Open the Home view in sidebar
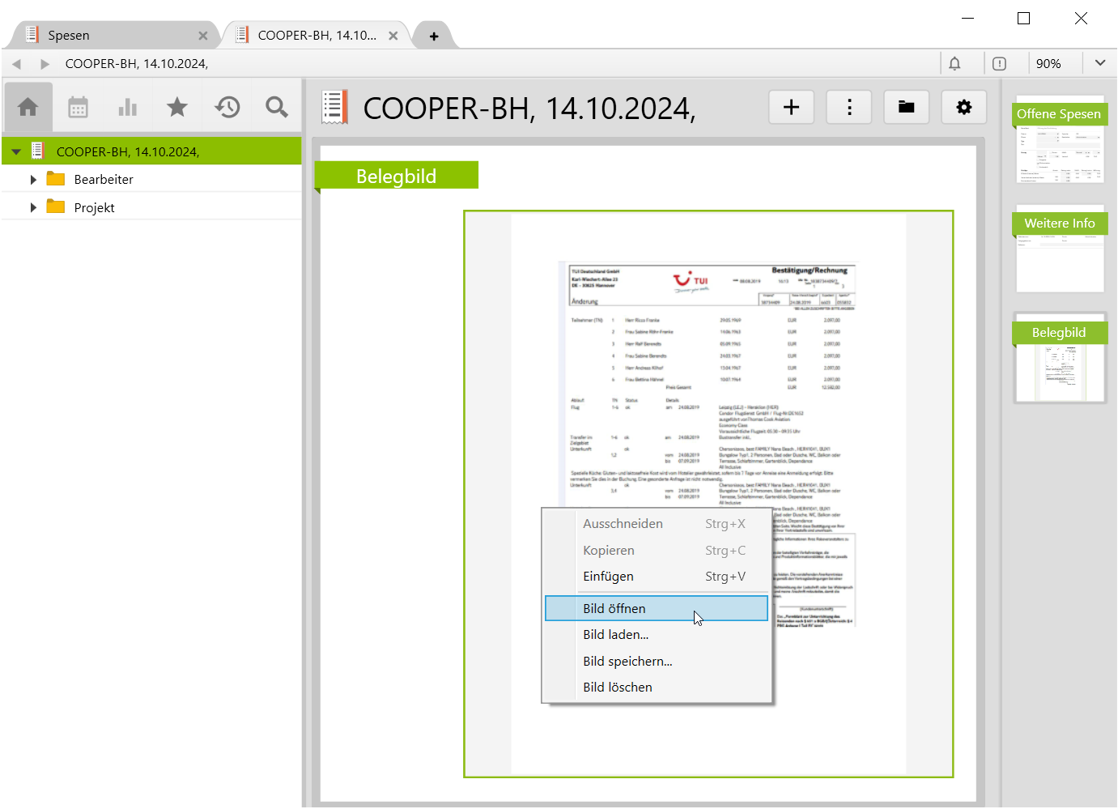This screenshot has height=809, width=1118. click(x=28, y=107)
